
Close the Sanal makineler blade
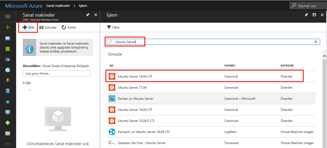tap(96, 15)
